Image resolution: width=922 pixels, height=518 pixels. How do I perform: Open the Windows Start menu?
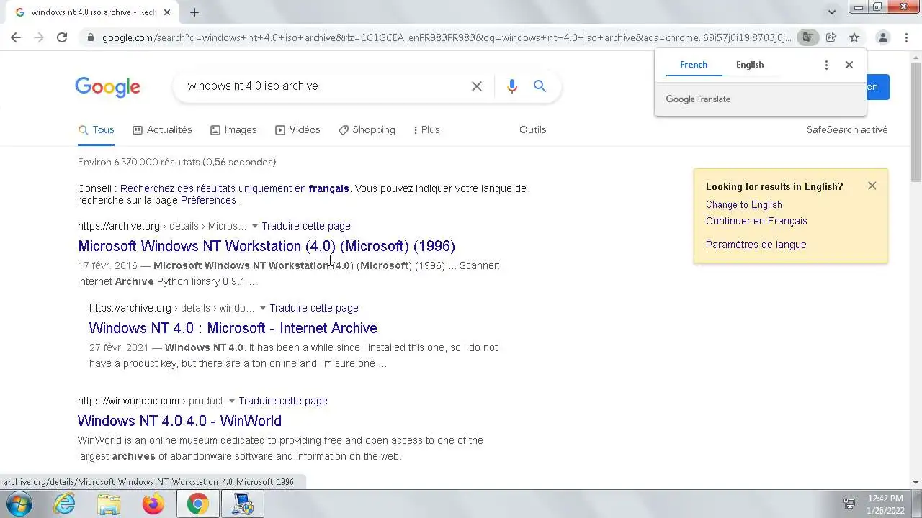[19, 504]
